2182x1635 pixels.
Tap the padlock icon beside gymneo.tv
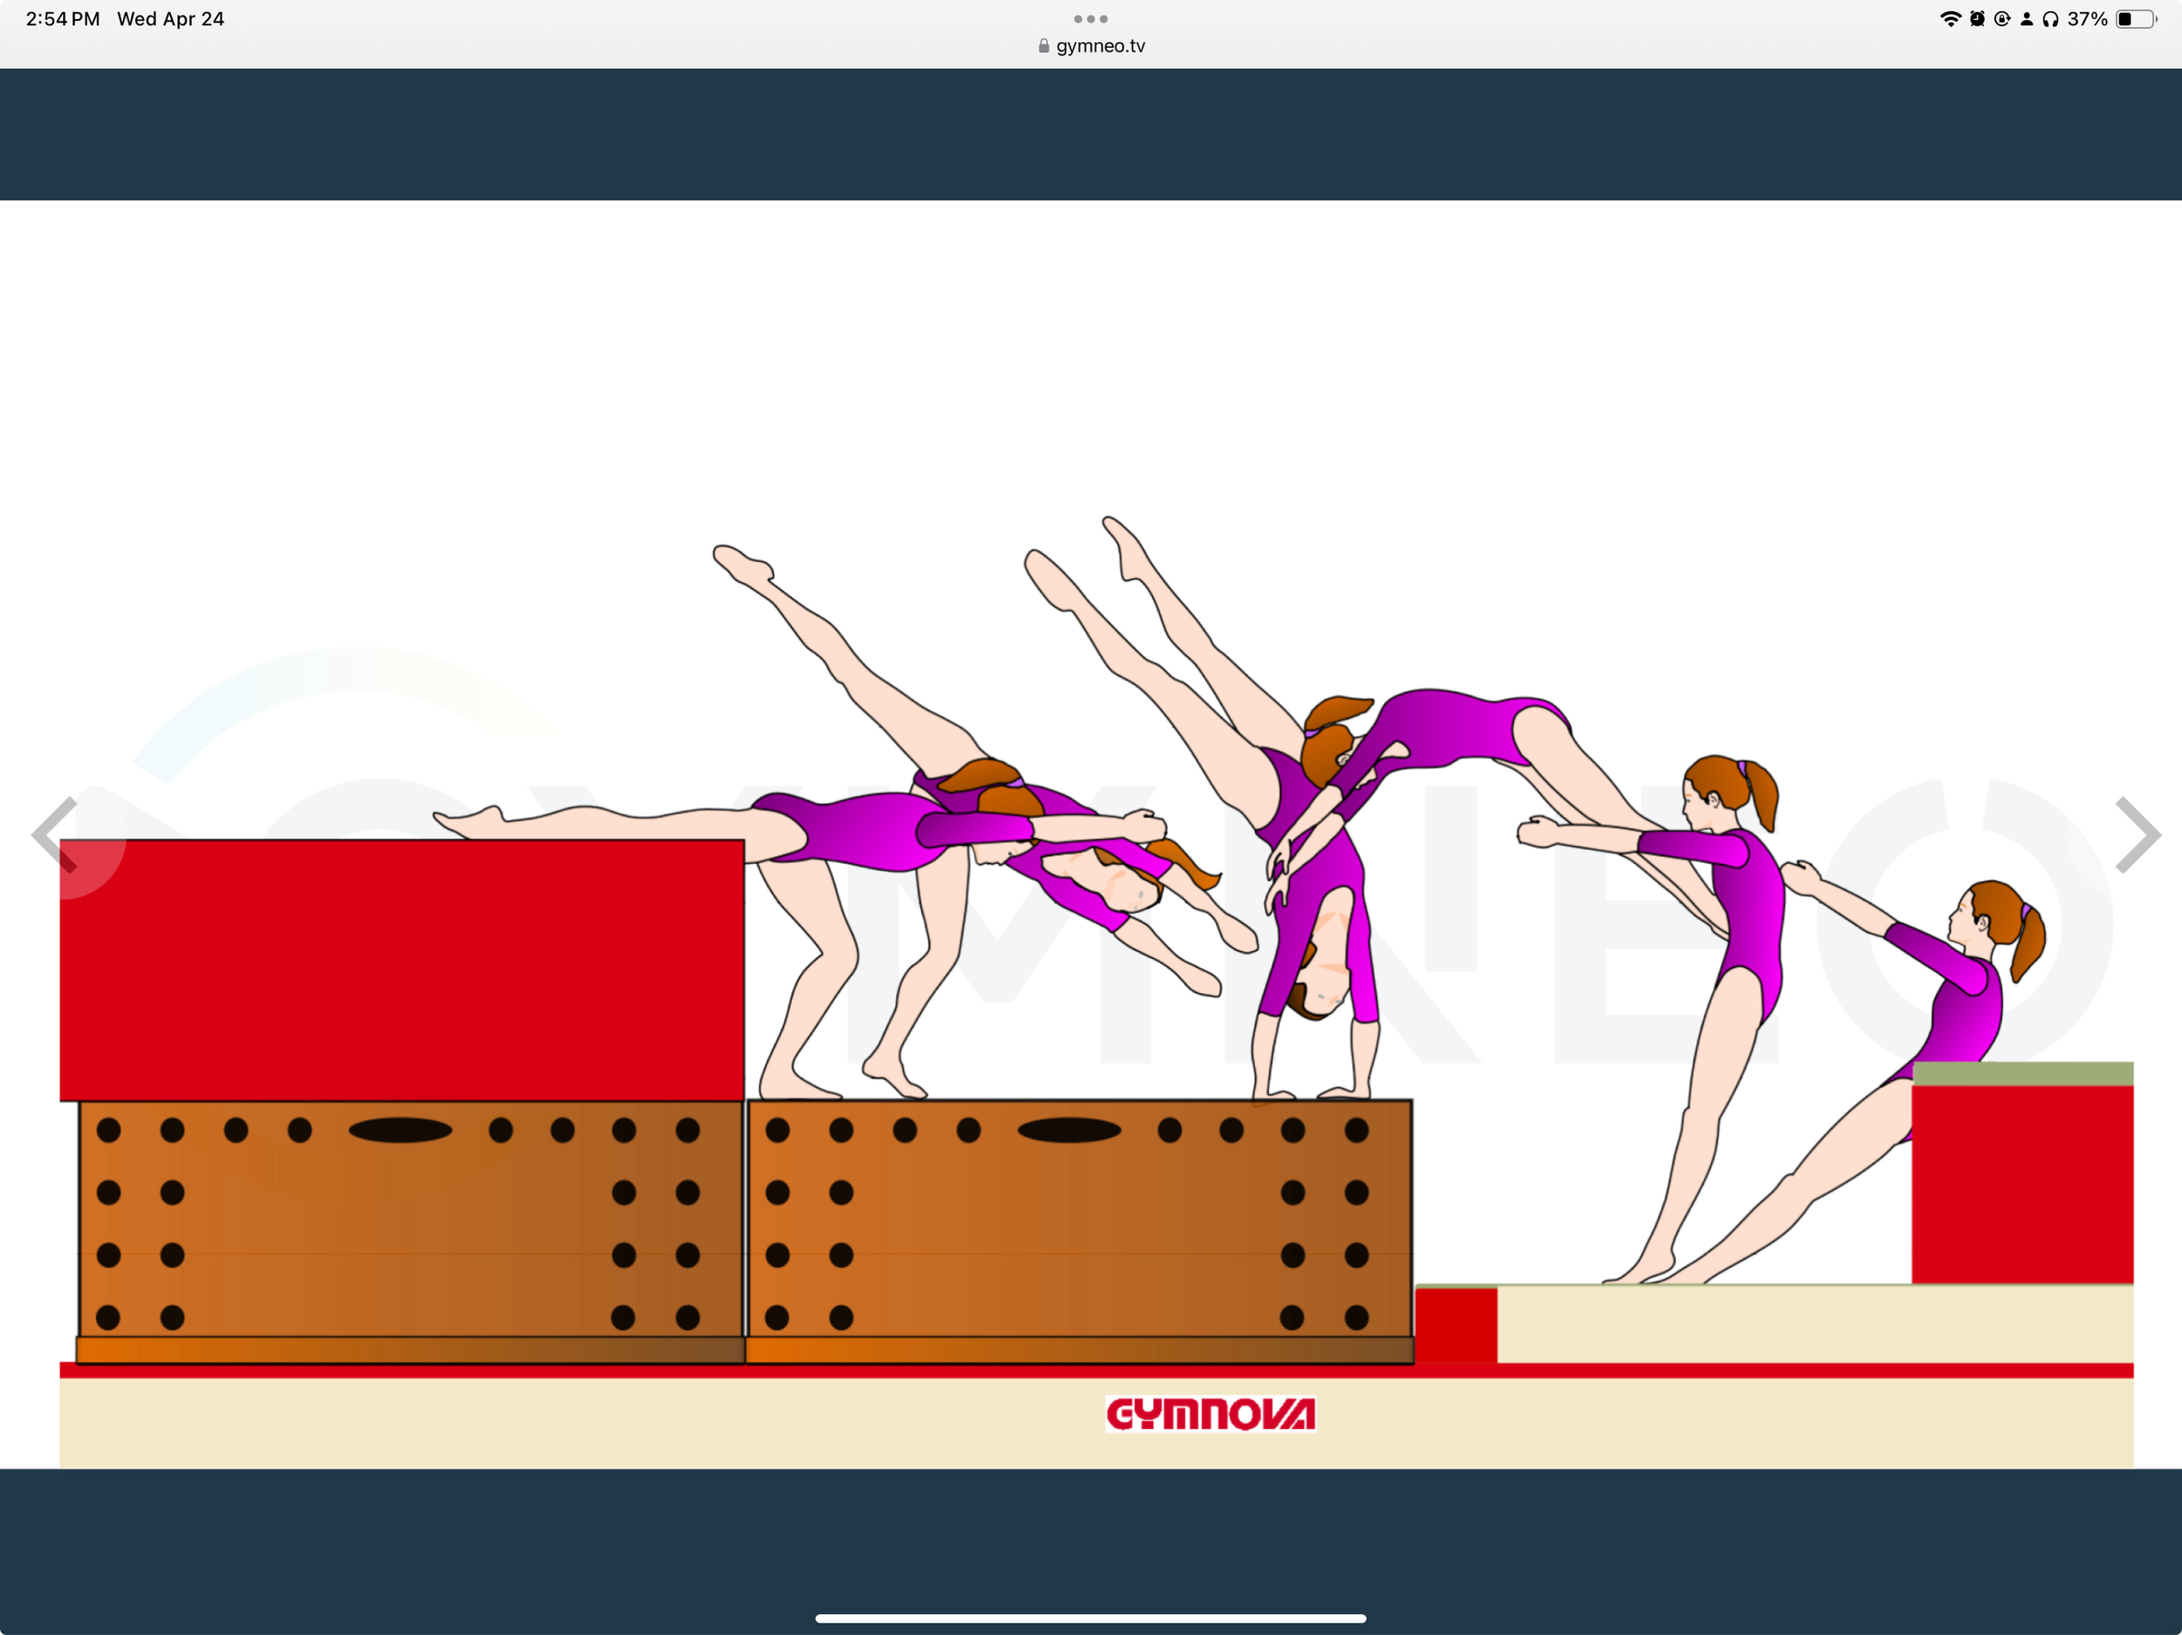pos(1044,45)
